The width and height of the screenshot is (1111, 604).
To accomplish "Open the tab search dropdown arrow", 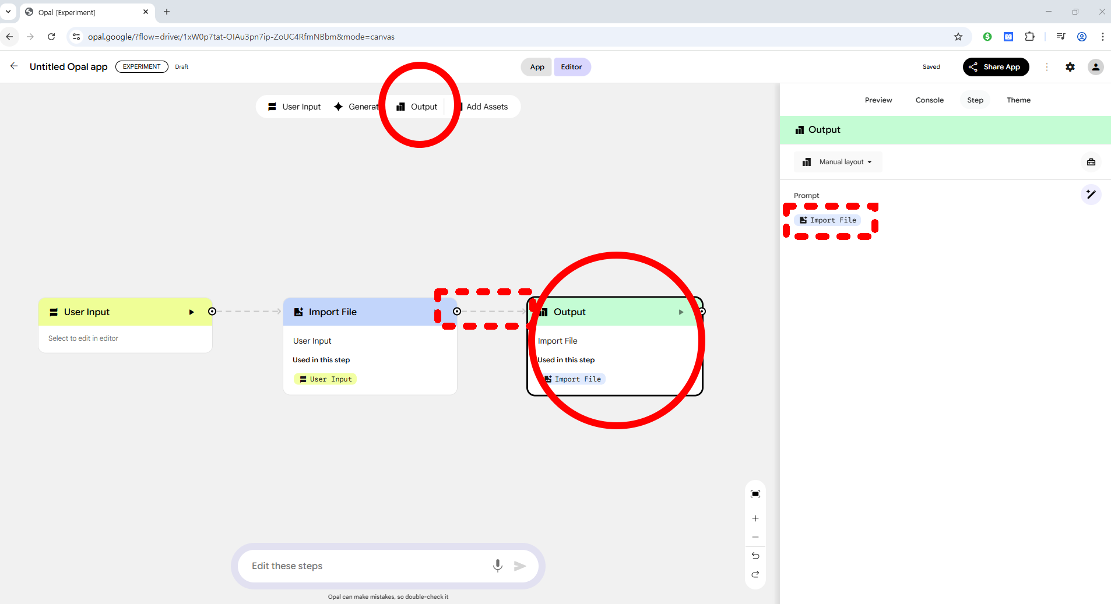I will coord(8,12).
